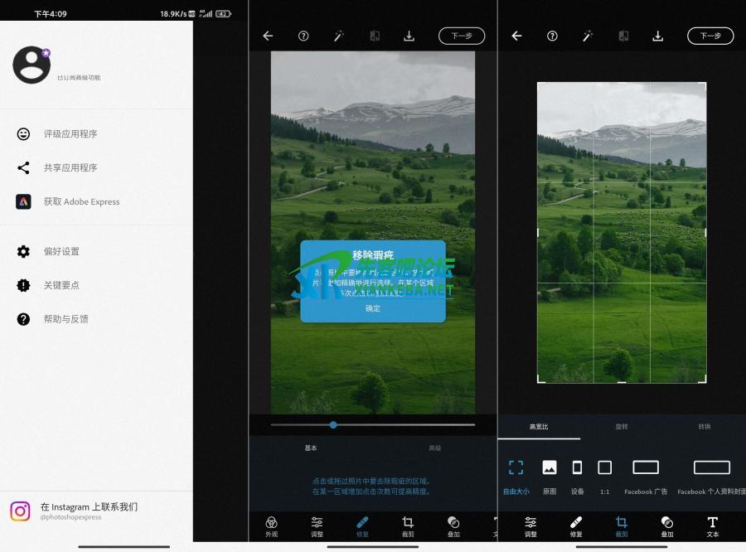Switch to the 高级 tab
Viewport: 746px width, 552px height.
(434, 448)
